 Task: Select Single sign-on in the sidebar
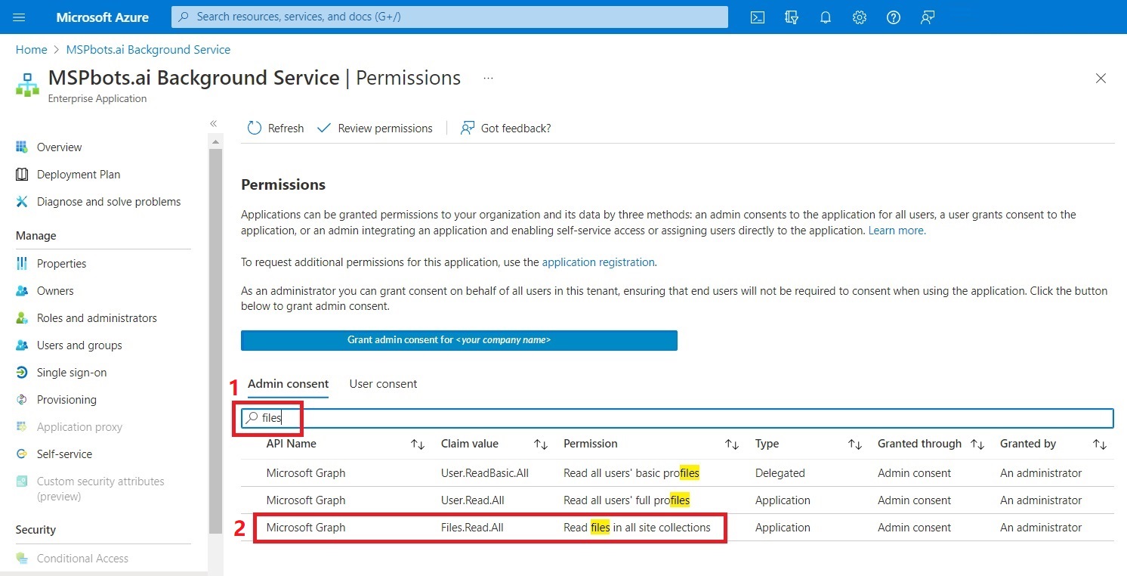72,373
